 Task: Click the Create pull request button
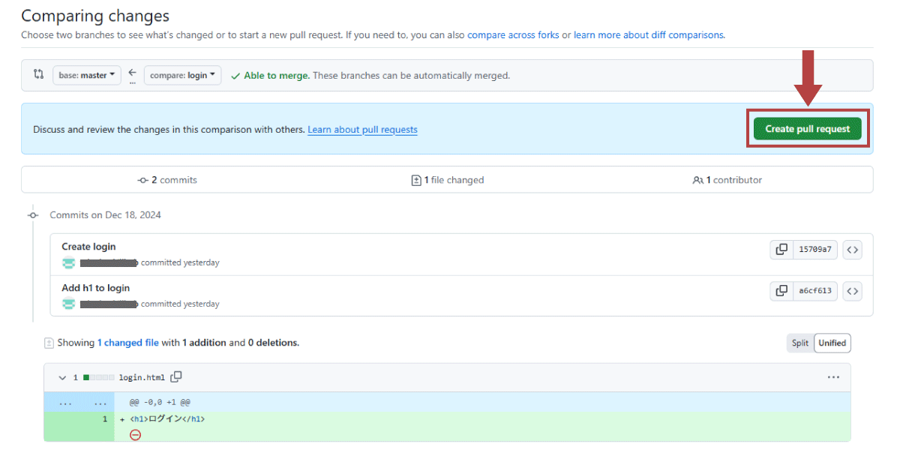click(808, 129)
